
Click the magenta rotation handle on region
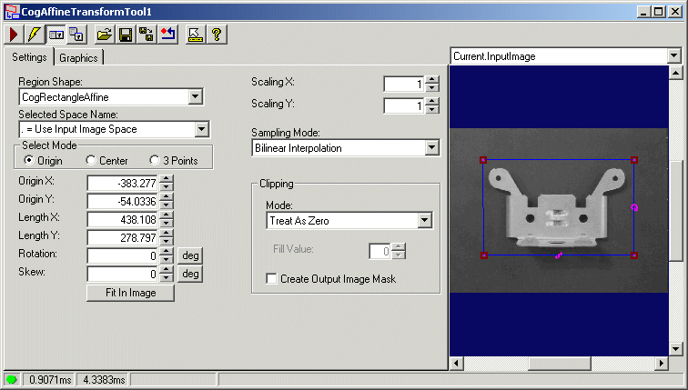tap(634, 207)
